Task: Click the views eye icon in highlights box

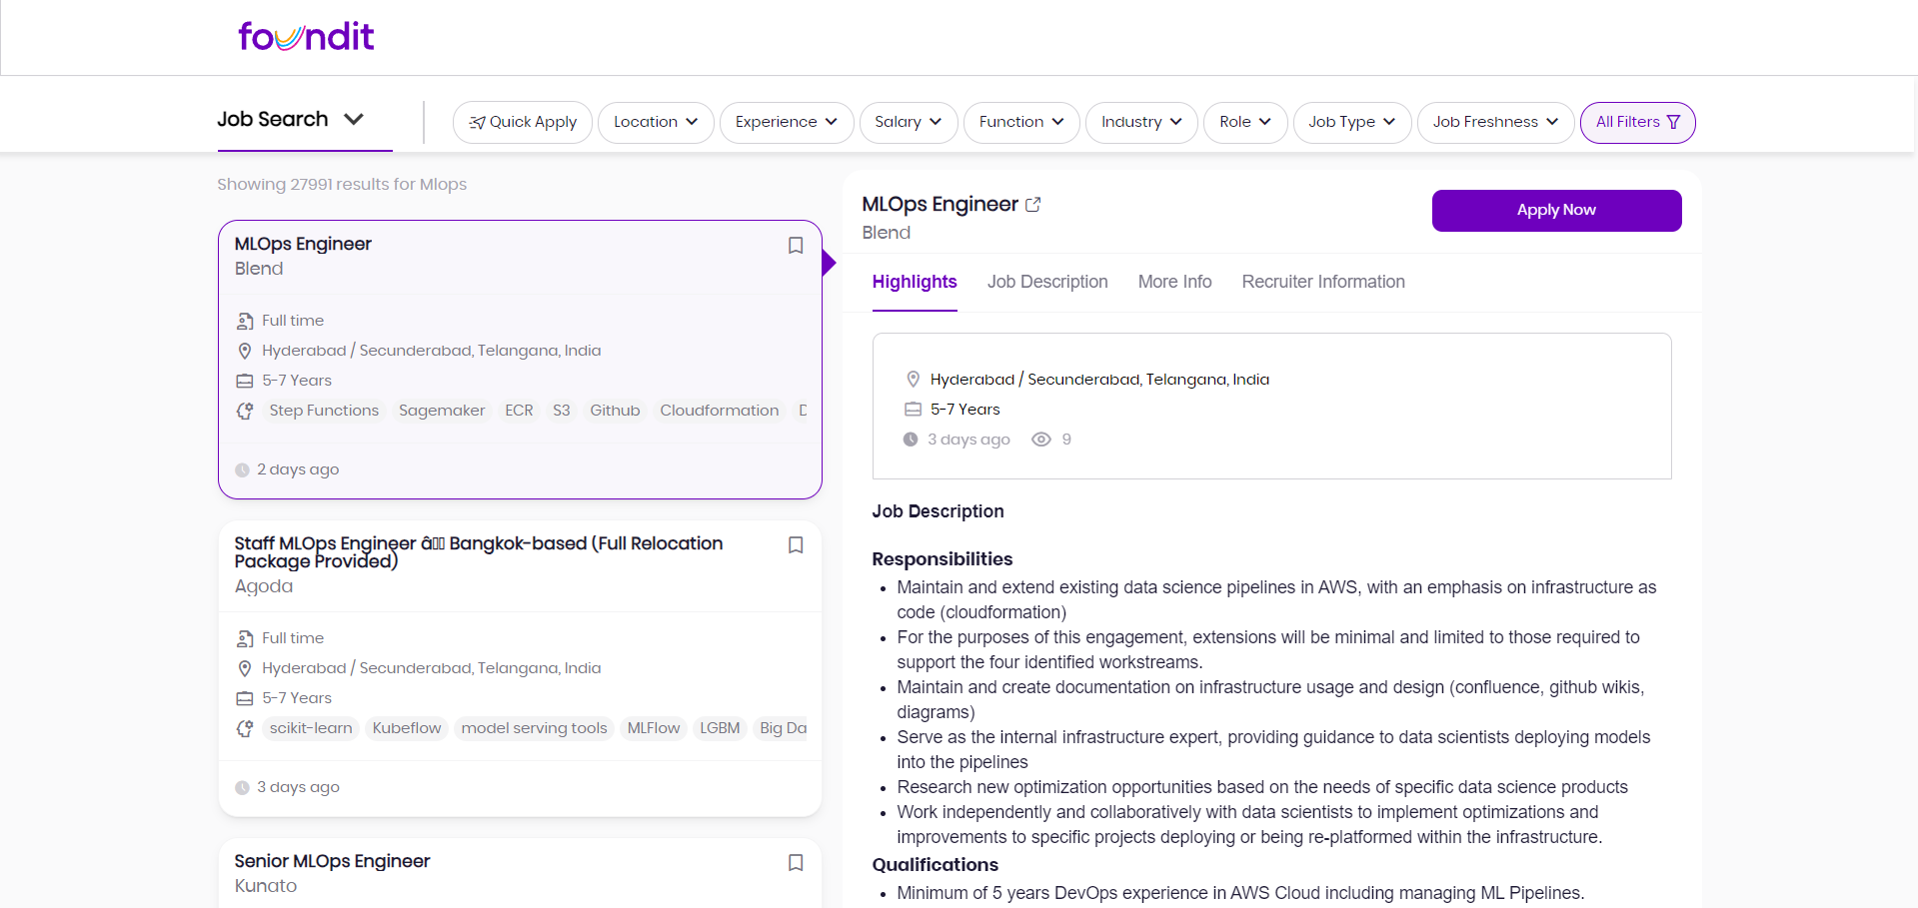Action: coord(1041,440)
